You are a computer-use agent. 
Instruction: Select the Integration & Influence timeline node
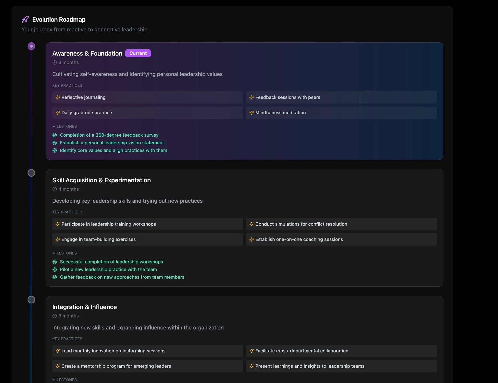coord(31,300)
